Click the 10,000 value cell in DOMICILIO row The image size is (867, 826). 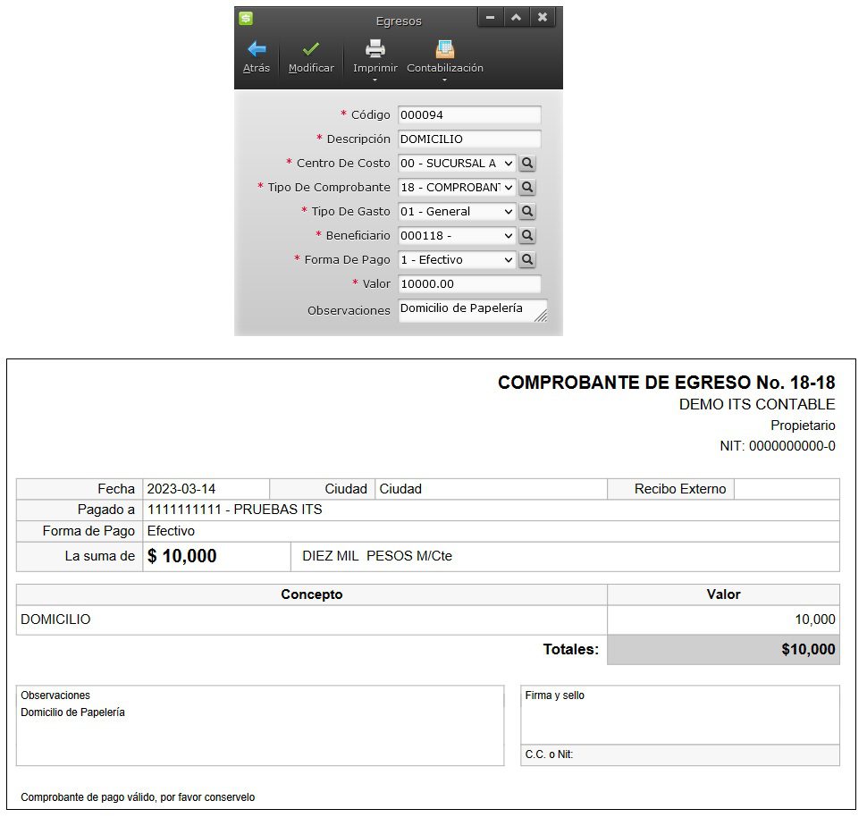coord(723,619)
